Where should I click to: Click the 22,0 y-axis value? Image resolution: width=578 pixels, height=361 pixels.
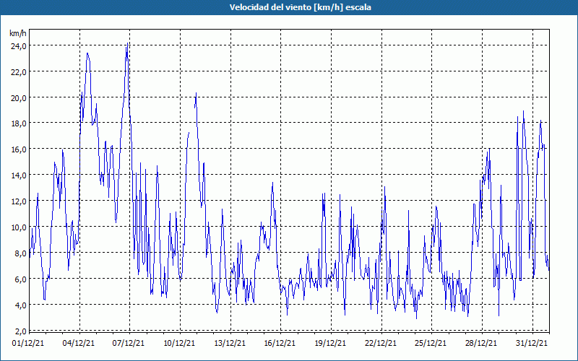[x=19, y=72]
